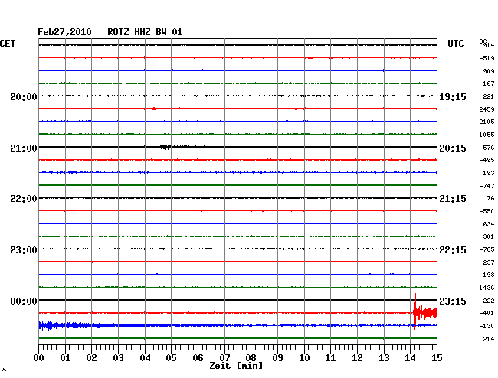Click minute axis tick label 13
Image resolution: width=498 pixels, height=378 pixels.
(x=384, y=358)
